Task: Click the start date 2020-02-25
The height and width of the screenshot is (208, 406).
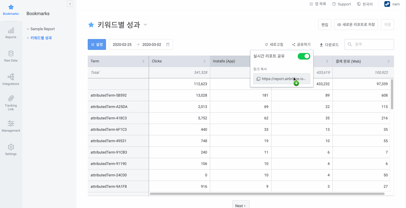Action: tap(122, 45)
